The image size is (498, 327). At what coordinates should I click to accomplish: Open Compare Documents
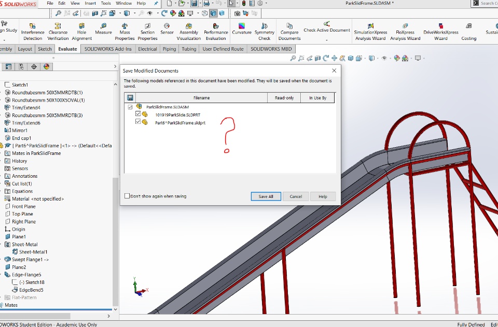tap(289, 32)
